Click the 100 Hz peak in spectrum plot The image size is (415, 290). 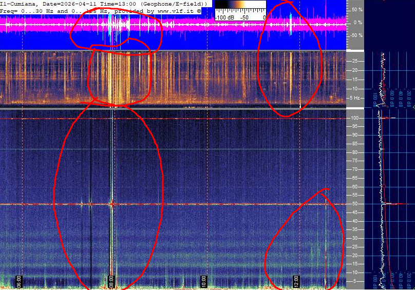pos(390,118)
